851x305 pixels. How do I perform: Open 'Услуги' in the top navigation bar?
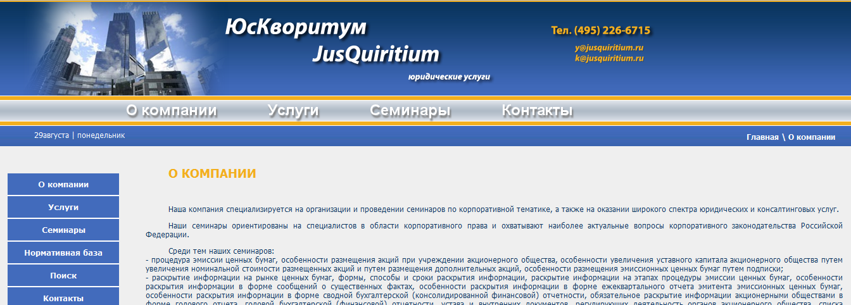pos(293,111)
